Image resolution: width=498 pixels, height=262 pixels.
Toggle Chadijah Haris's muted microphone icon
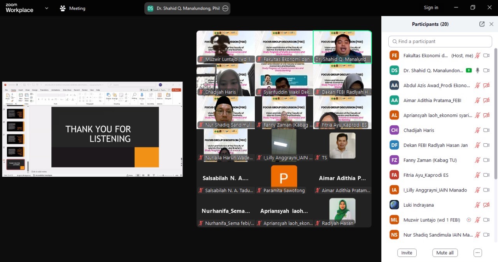point(477,130)
